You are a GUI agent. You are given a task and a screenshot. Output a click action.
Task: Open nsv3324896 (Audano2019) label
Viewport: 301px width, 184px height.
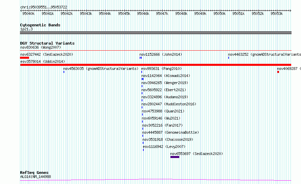coord(165,97)
